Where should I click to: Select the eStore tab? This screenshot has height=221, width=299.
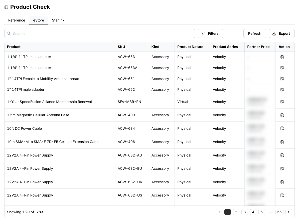pos(39,20)
